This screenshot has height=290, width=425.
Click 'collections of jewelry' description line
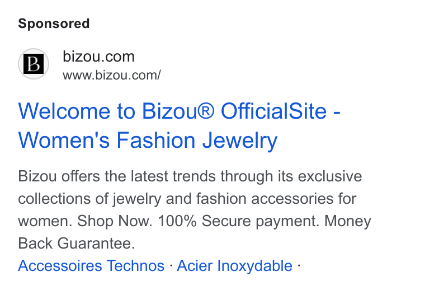point(187,199)
